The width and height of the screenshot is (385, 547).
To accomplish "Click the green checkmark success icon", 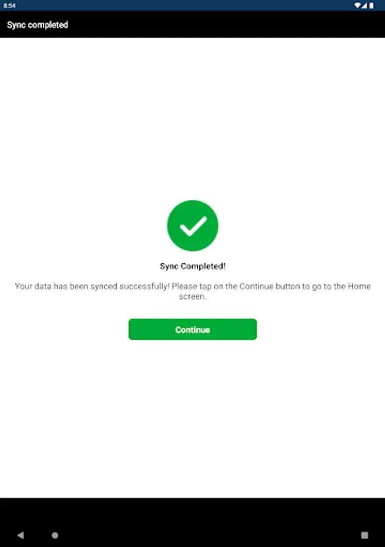I will (193, 225).
